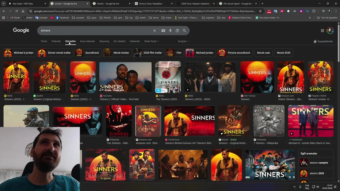Select the Soundtrack filter chip
The image size is (340, 191).
pos(88,53)
